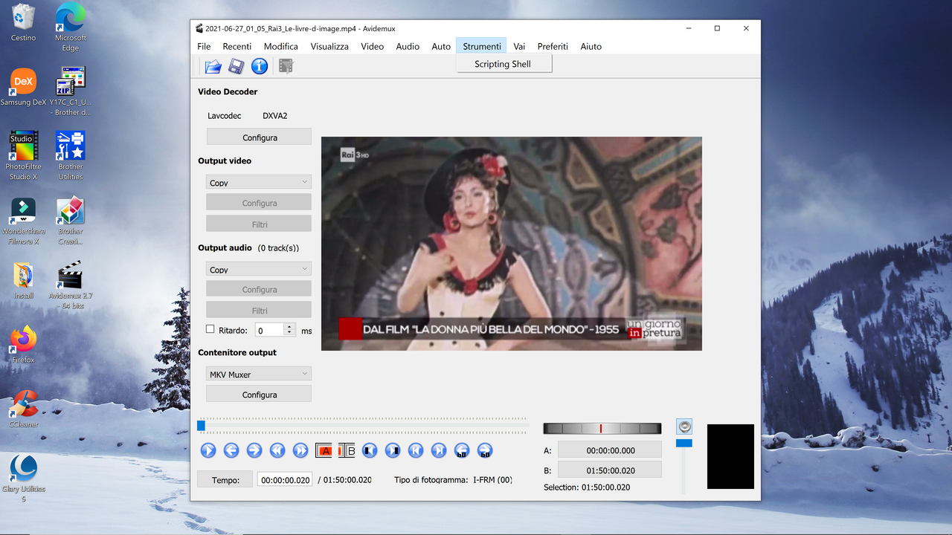
Task: Jump back 60 seconds
Action: (462, 450)
